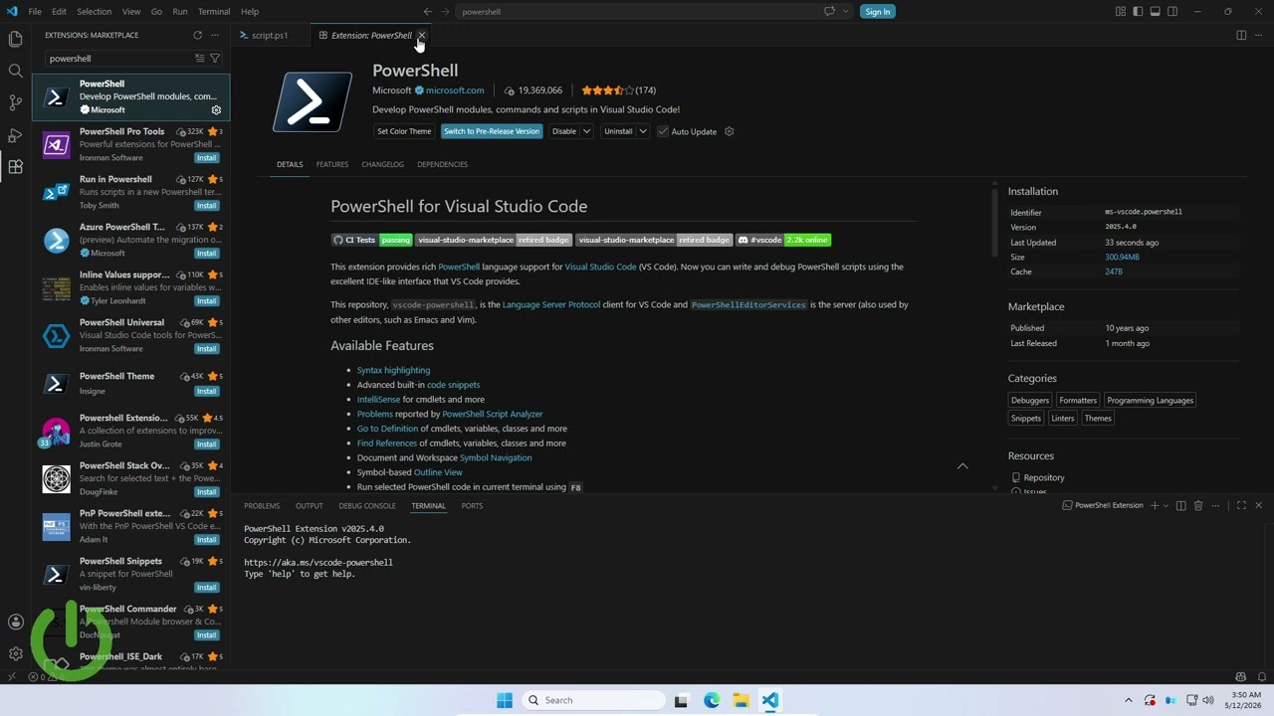Kill the terminal with trash icon

1198,505
